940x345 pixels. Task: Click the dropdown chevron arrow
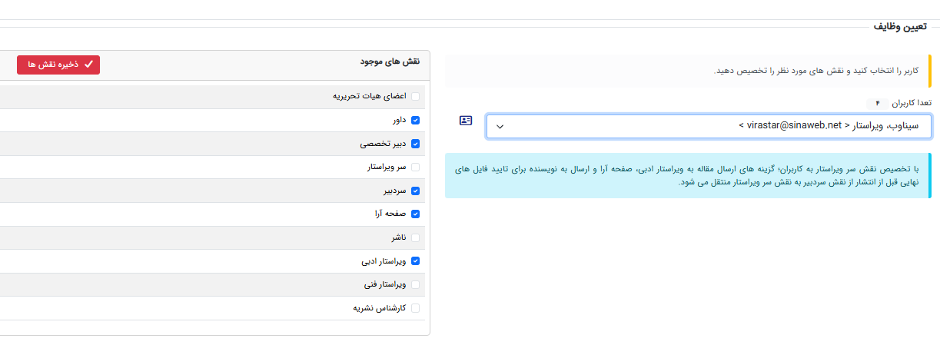[x=500, y=127]
